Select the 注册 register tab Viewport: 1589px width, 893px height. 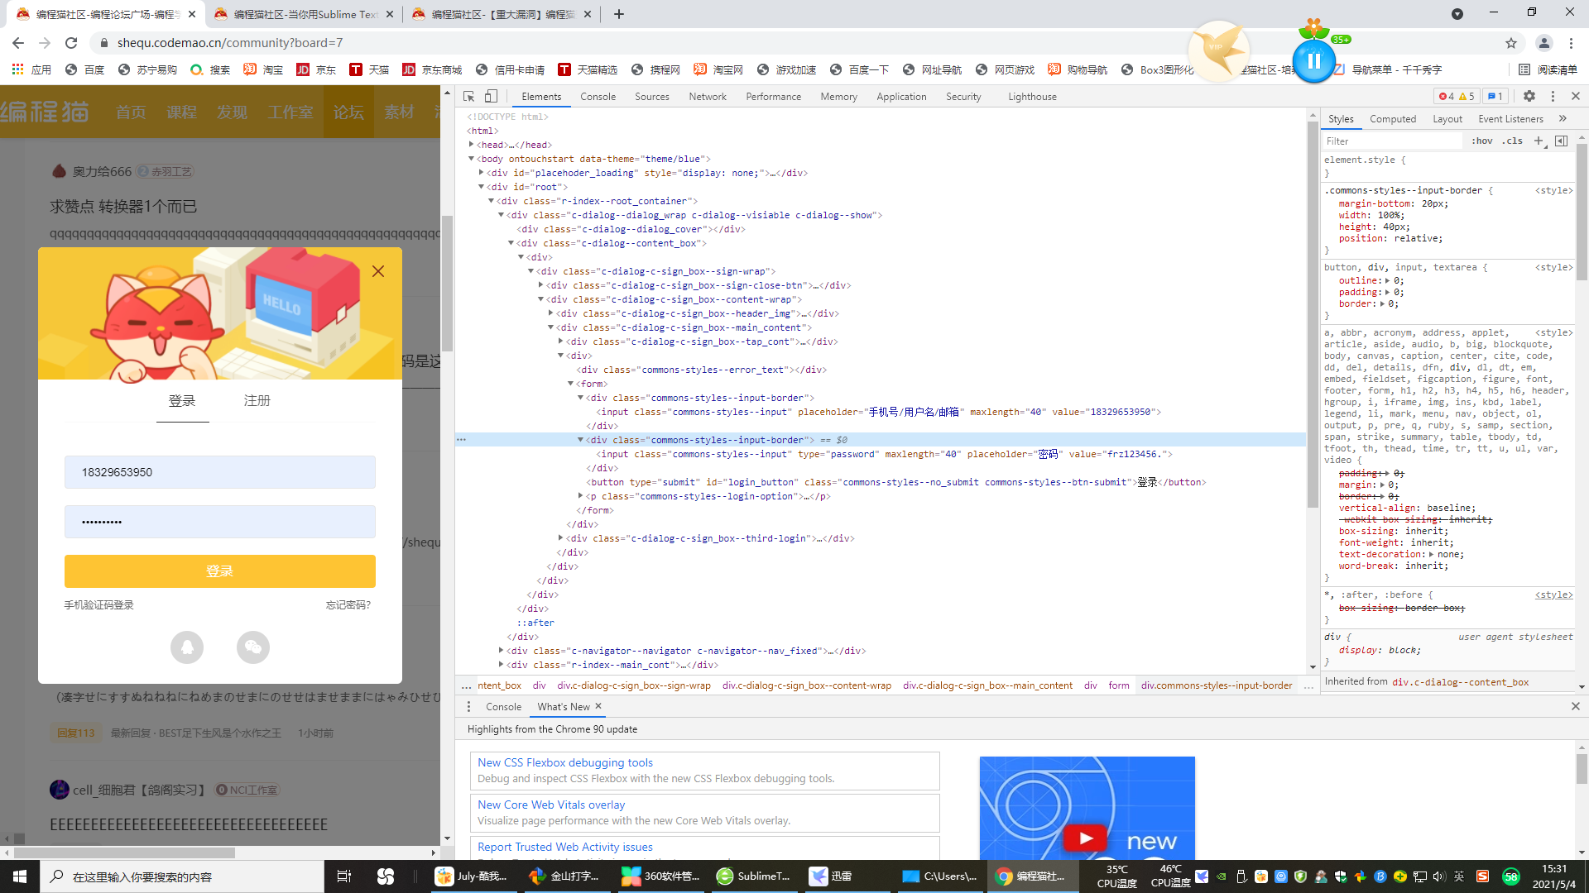(257, 401)
